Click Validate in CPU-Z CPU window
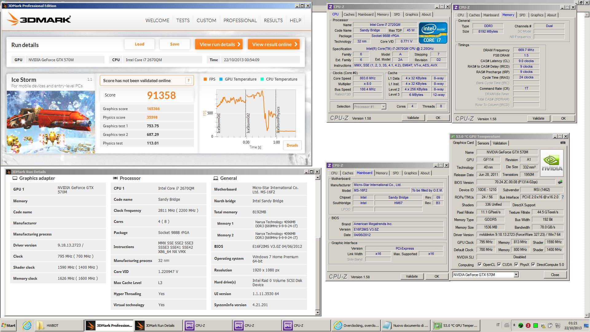Screen dimensions: 590x332 coord(413,118)
